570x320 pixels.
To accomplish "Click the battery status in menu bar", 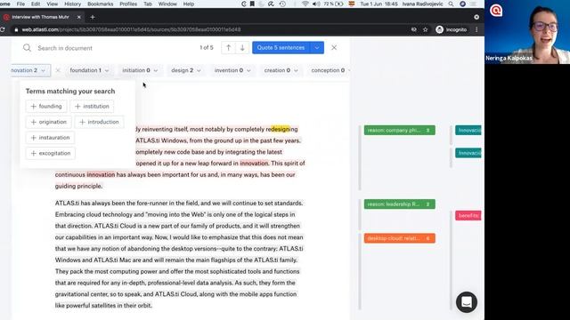I will (x=334, y=4).
